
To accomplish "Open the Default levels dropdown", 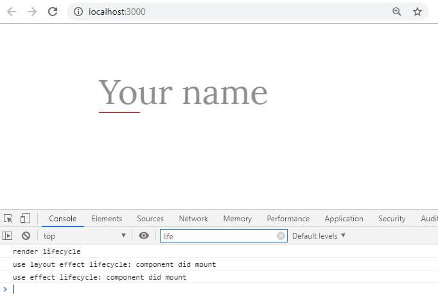I will [x=319, y=236].
